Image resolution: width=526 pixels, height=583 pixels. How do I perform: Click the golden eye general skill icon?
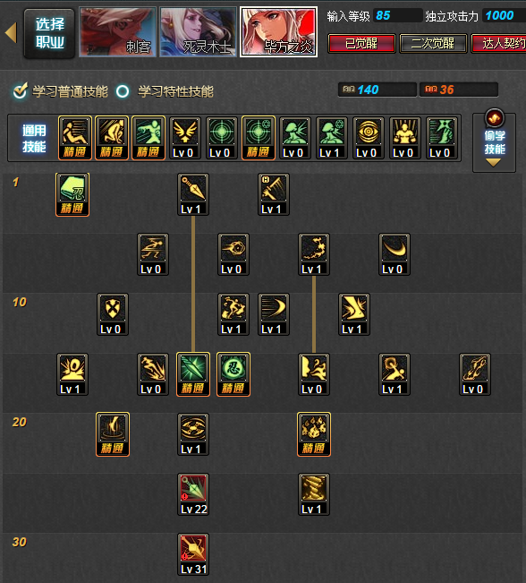coord(369,138)
